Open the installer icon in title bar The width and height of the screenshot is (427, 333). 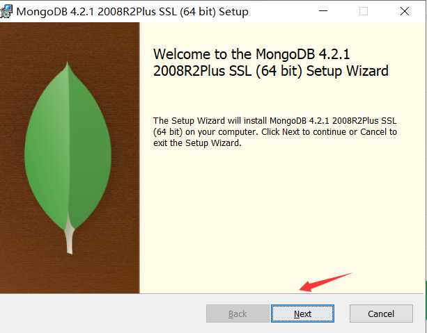(6, 11)
